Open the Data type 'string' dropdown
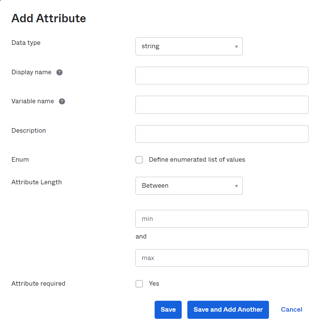Screen dimensions: 319x329 point(189,46)
